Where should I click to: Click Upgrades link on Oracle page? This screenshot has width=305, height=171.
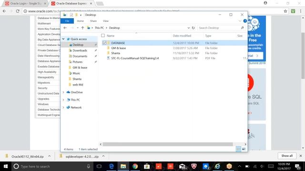43,99
